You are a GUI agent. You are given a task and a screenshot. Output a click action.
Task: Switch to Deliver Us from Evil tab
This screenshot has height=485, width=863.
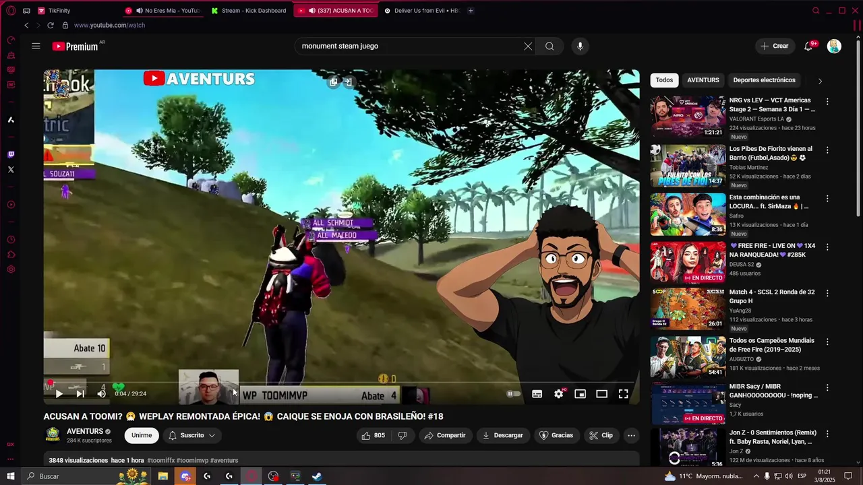[x=422, y=11]
